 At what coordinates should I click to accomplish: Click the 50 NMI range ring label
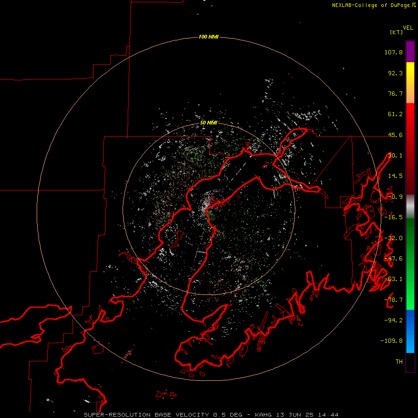(x=209, y=123)
